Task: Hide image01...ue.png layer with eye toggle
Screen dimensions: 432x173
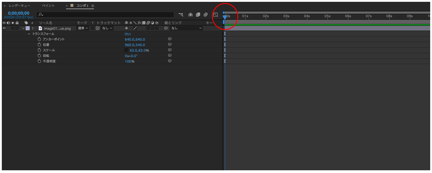Action: click(4, 28)
